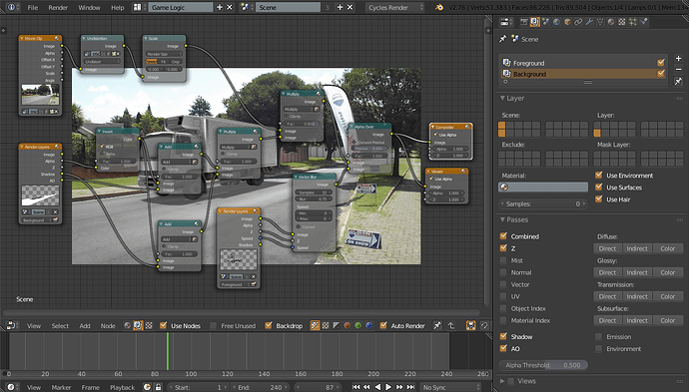Click Subsurface Direct pass button
Image resolution: width=689 pixels, height=392 pixels.
click(607, 320)
